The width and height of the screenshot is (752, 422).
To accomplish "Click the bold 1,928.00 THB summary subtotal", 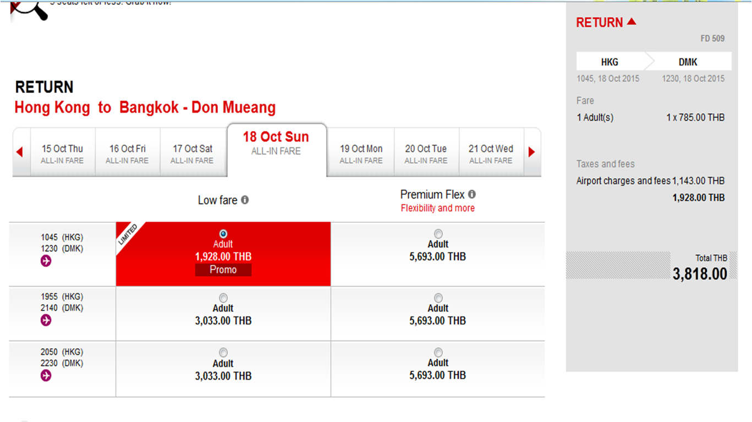I will (699, 198).
